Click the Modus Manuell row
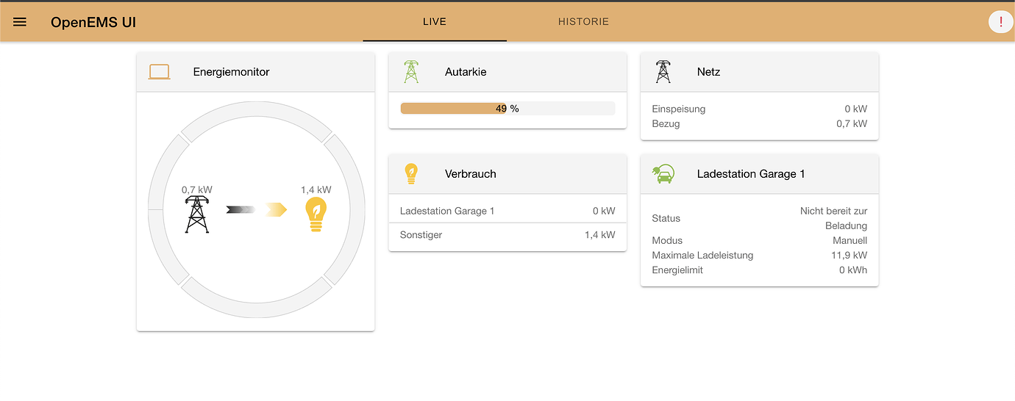The height and width of the screenshot is (401, 1015). (759, 241)
